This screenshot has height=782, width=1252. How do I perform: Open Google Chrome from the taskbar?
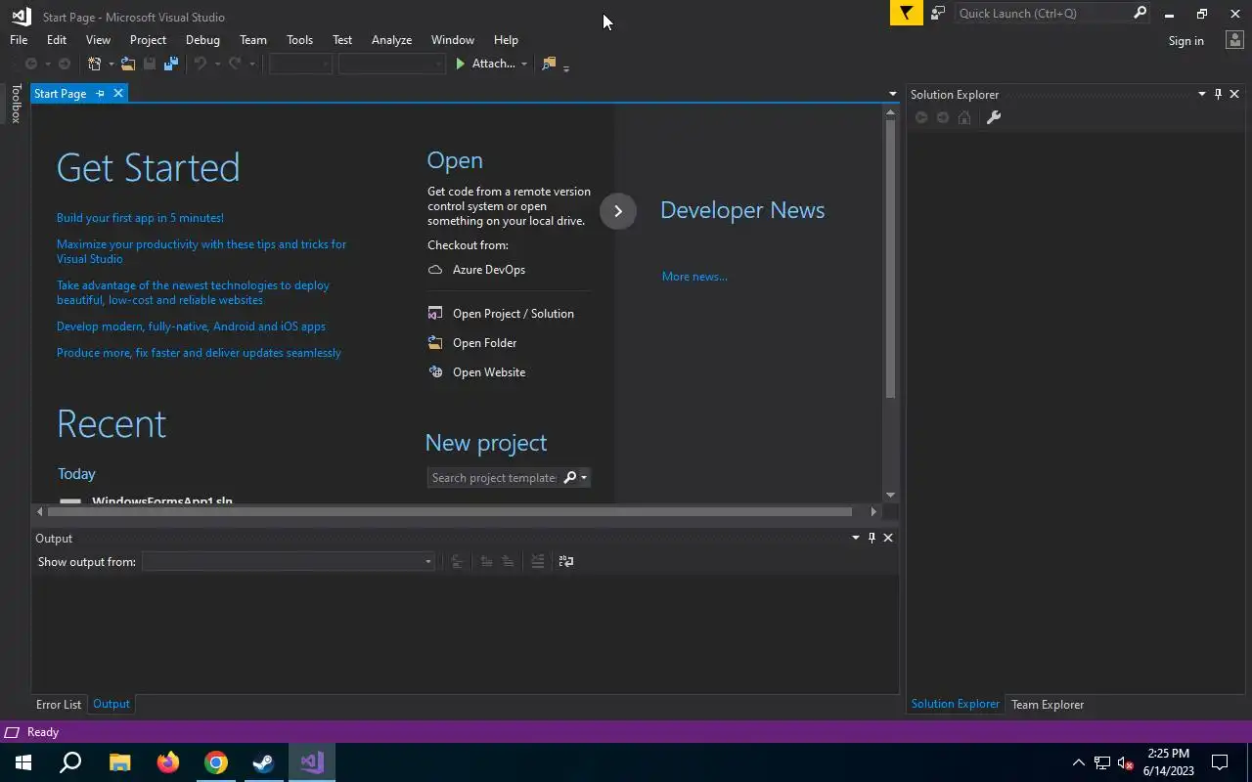click(x=216, y=762)
